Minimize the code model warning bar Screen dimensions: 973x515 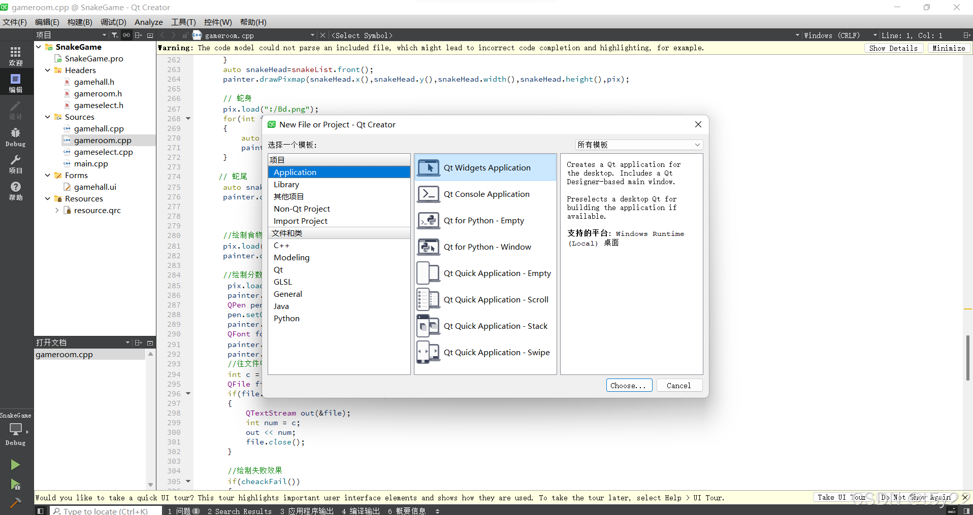coord(949,48)
